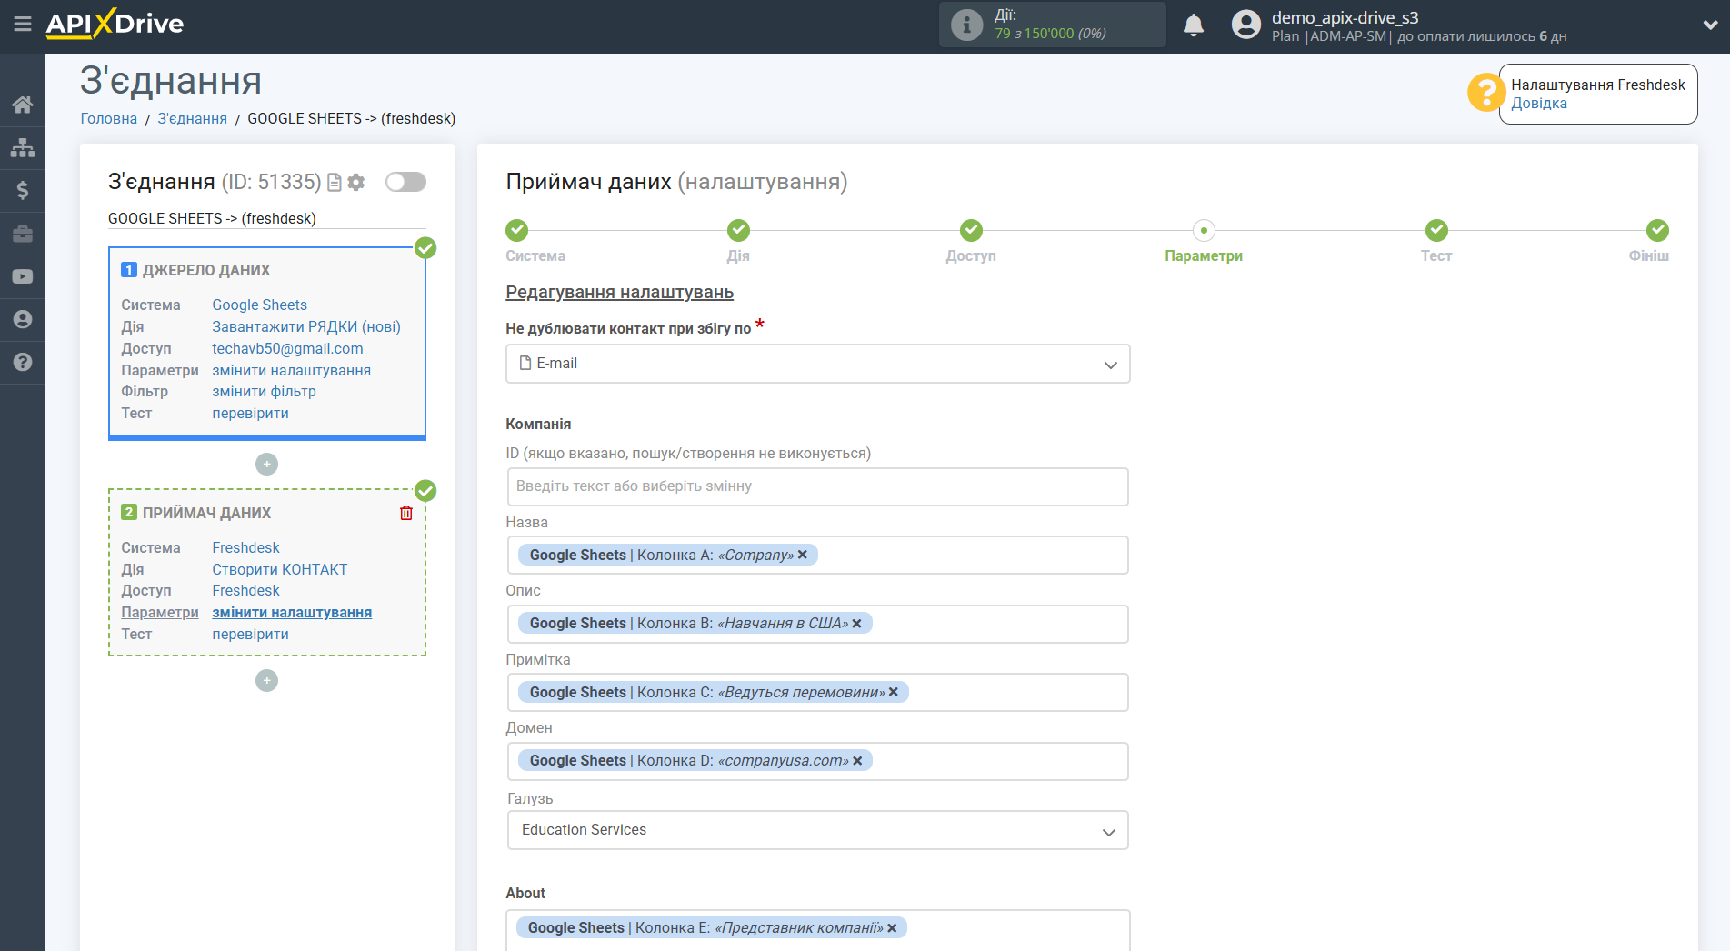Click the account avatar icon
Image resolution: width=1730 pixels, height=951 pixels.
pyautogui.click(x=1246, y=25)
